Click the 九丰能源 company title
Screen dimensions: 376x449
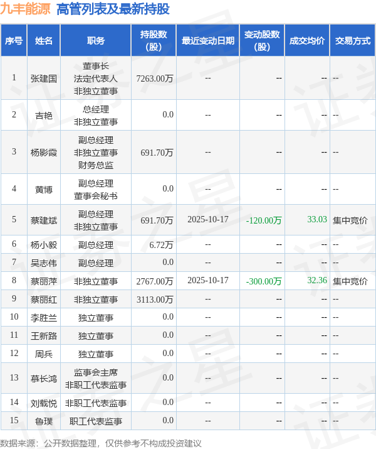[x=25, y=9]
